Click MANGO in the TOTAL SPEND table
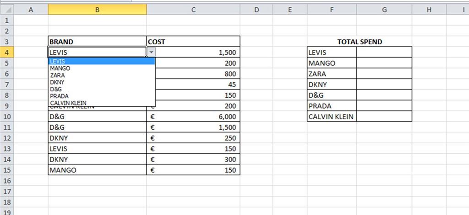The image size is (469, 215). tap(332, 63)
